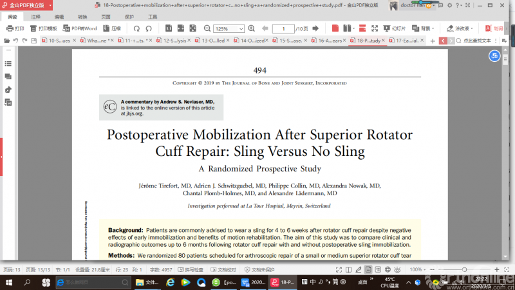Toggle 拼写检查 spell check in status bar

pos(190,269)
